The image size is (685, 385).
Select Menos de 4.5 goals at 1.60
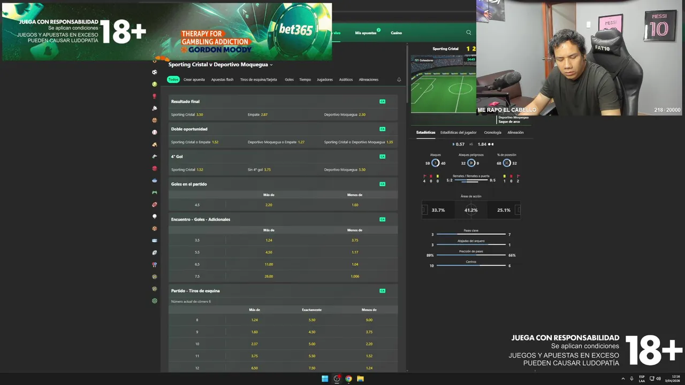click(355, 205)
